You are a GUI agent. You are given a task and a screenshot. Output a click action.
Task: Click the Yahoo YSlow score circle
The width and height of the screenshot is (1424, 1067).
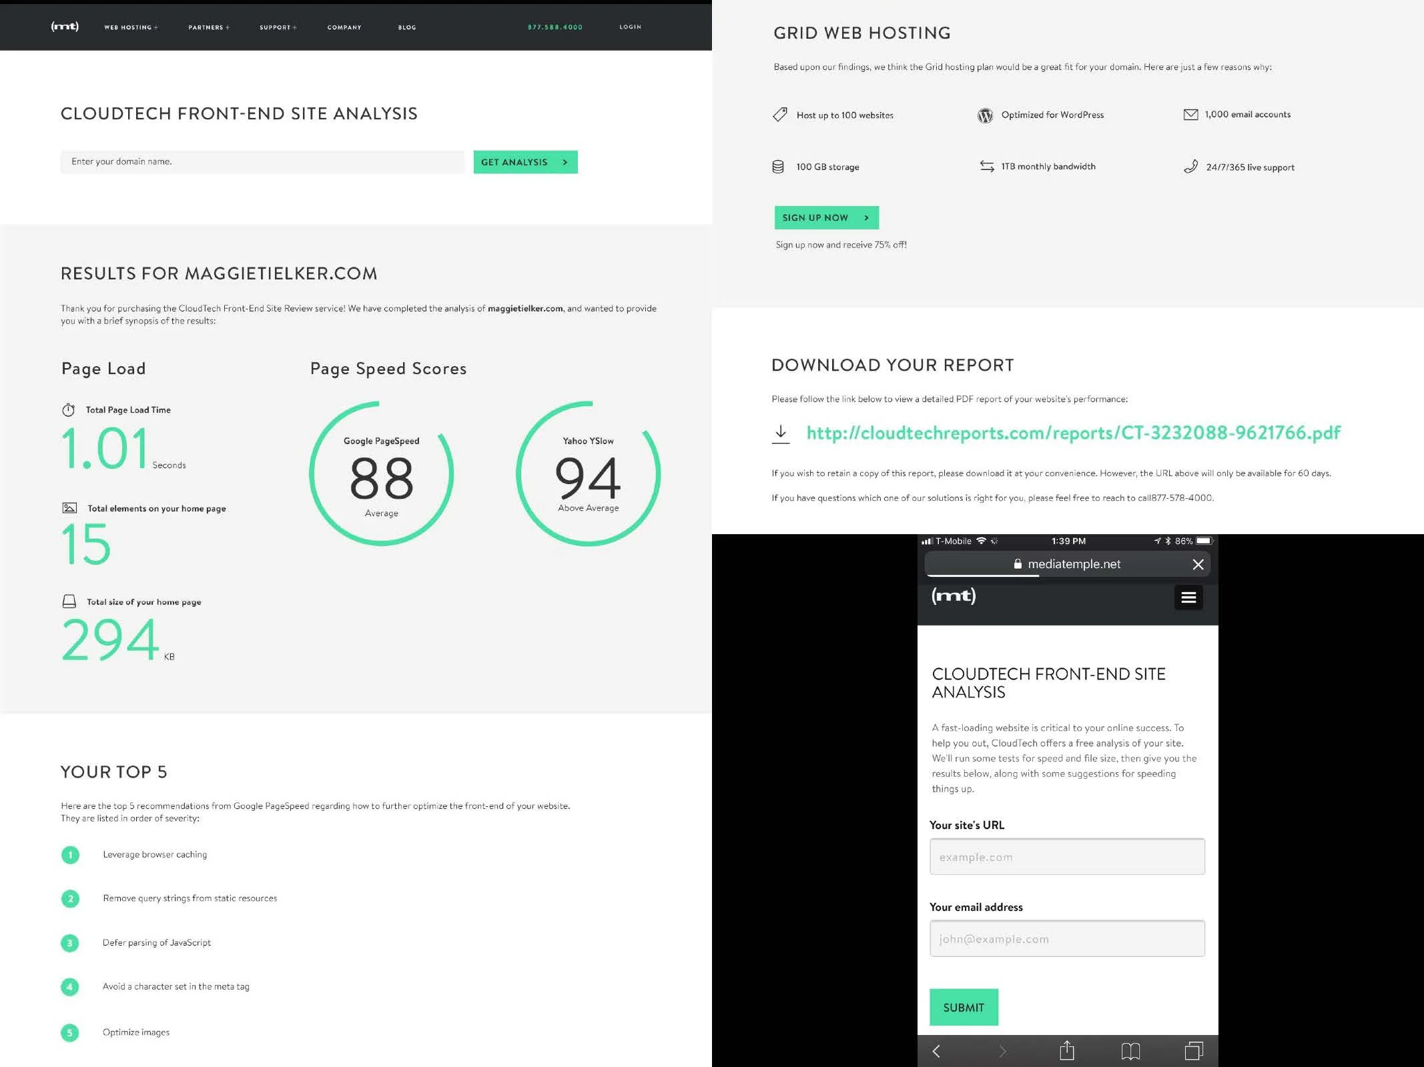pos(589,473)
